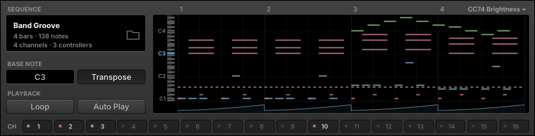Enable channel 5
This screenshot has height=136, width=535.
point(164,126)
